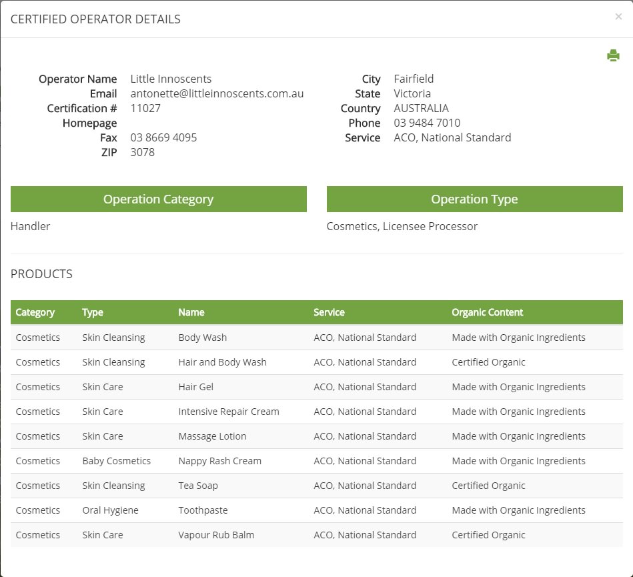
Task: Click the Homepage field label
Action: pyautogui.click(x=89, y=123)
